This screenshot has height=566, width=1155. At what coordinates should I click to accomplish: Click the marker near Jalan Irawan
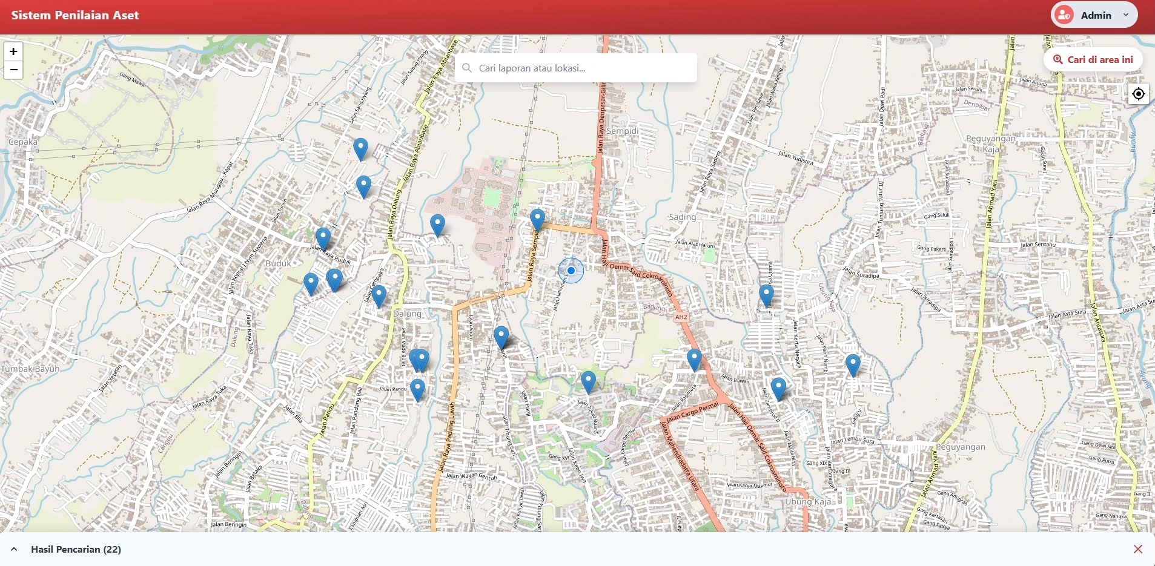pyautogui.click(x=694, y=359)
